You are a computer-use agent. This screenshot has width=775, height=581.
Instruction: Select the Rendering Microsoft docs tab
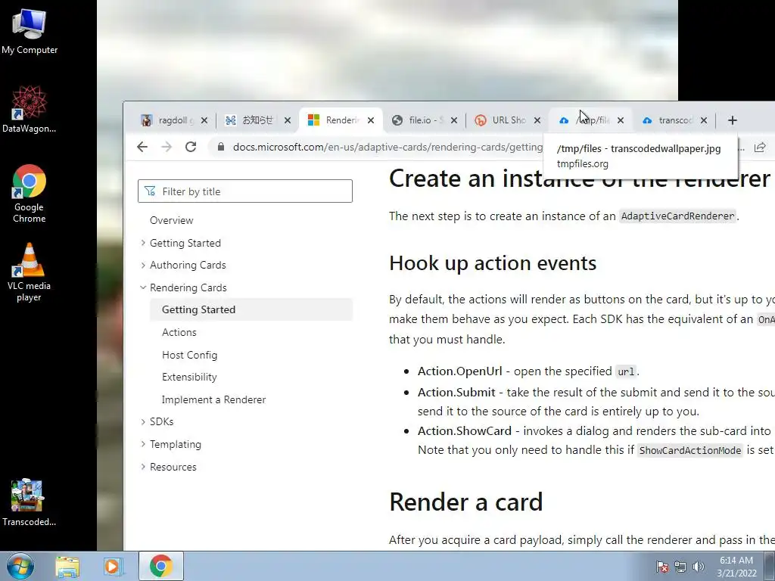pos(335,120)
